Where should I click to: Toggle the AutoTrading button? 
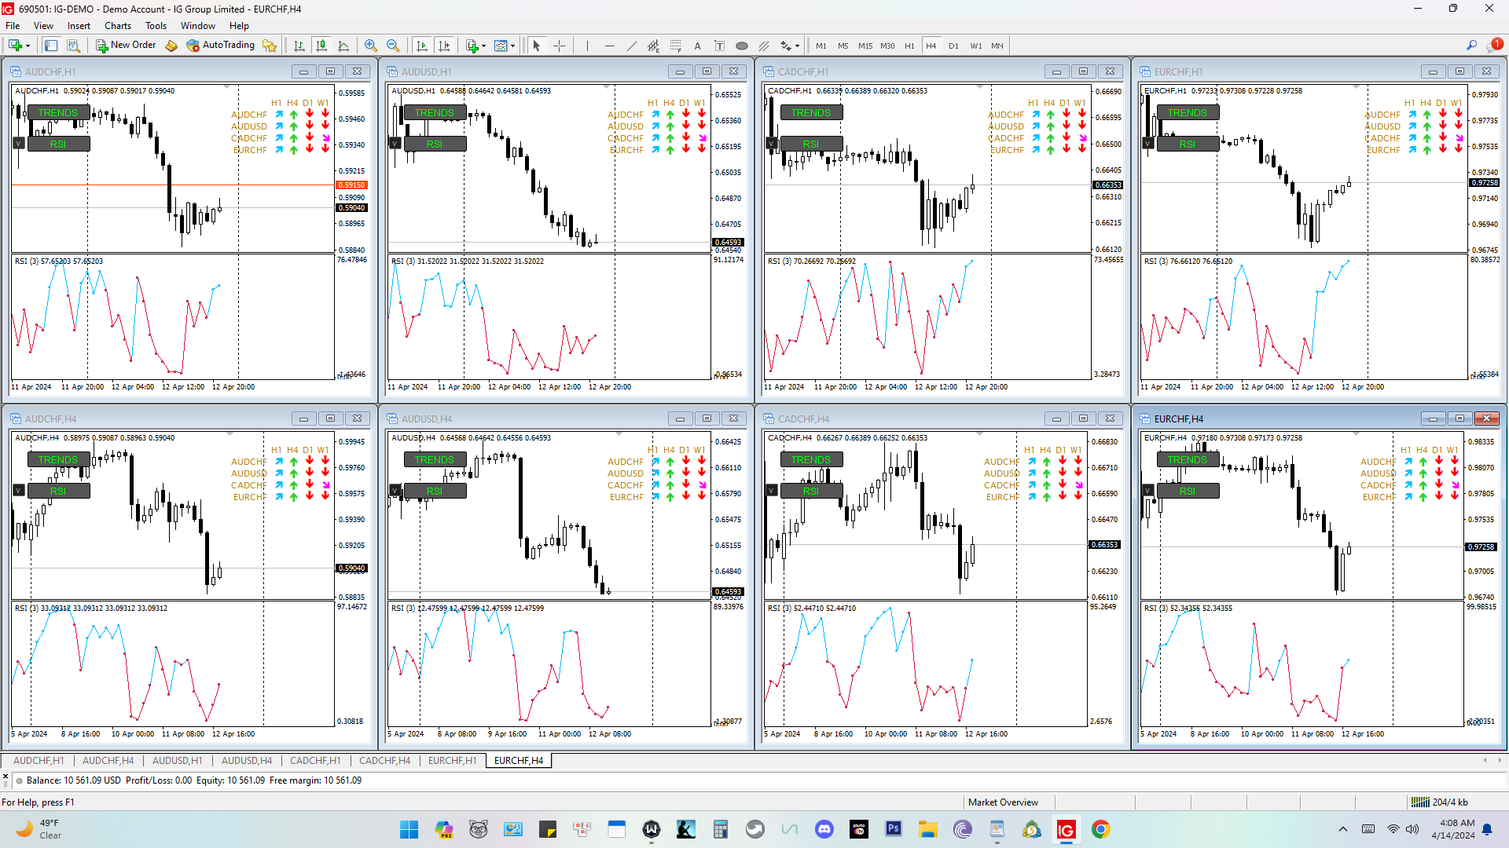click(x=221, y=46)
